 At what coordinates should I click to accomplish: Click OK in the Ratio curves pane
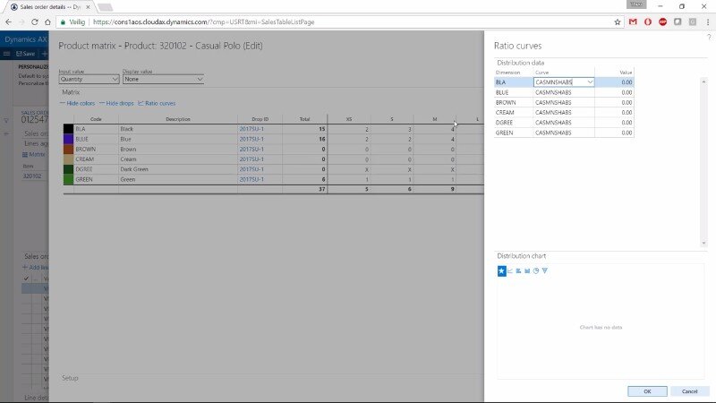tap(647, 391)
